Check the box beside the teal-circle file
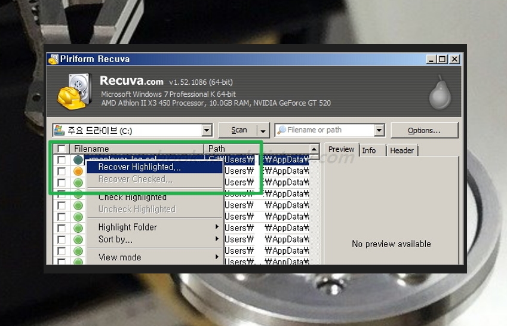The width and height of the screenshot is (507, 326). [x=62, y=160]
